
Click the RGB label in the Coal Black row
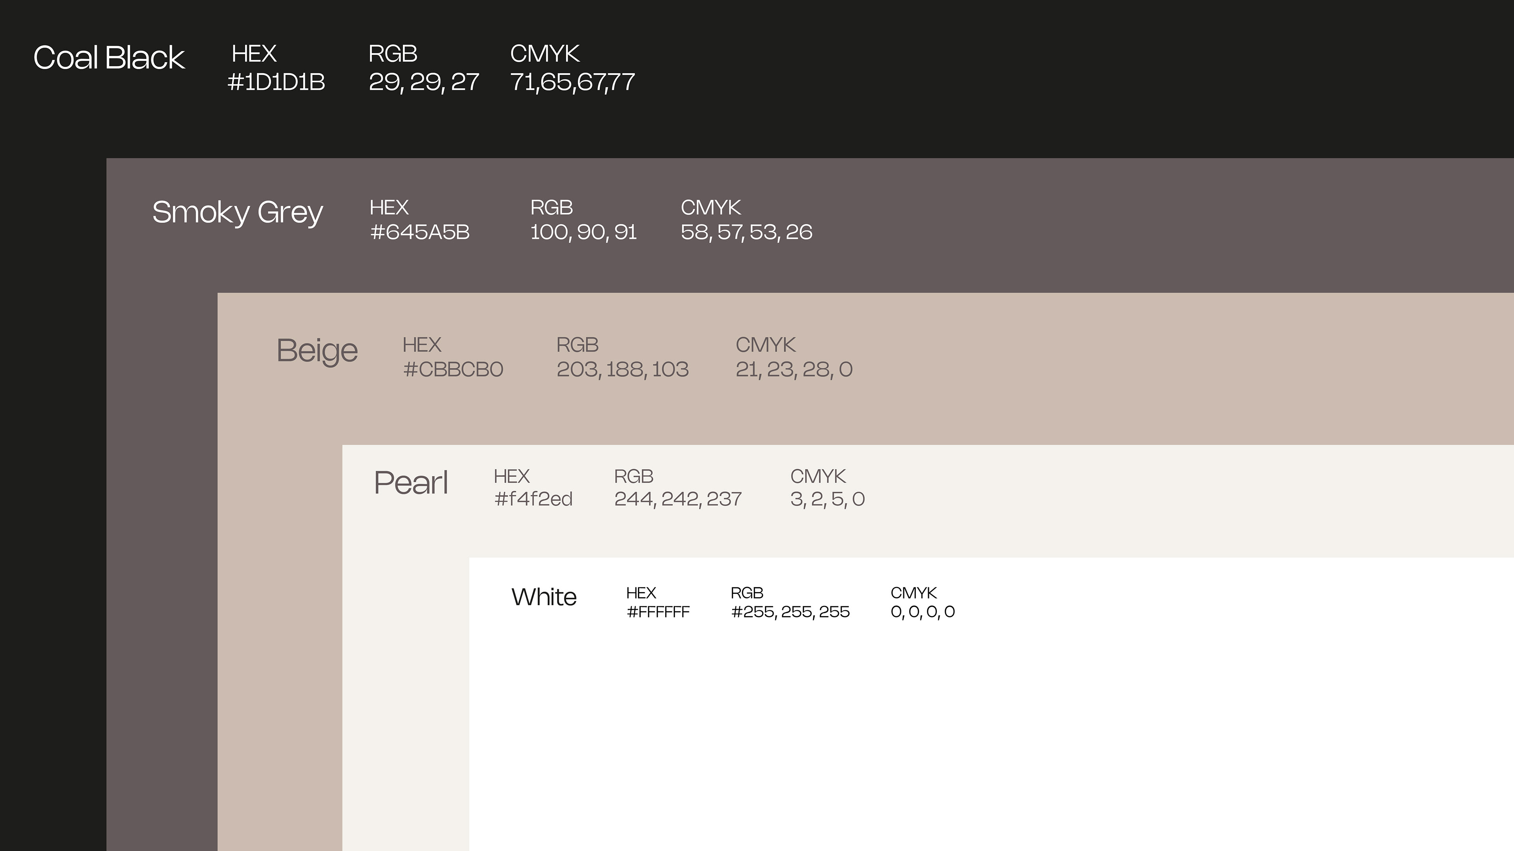[393, 54]
